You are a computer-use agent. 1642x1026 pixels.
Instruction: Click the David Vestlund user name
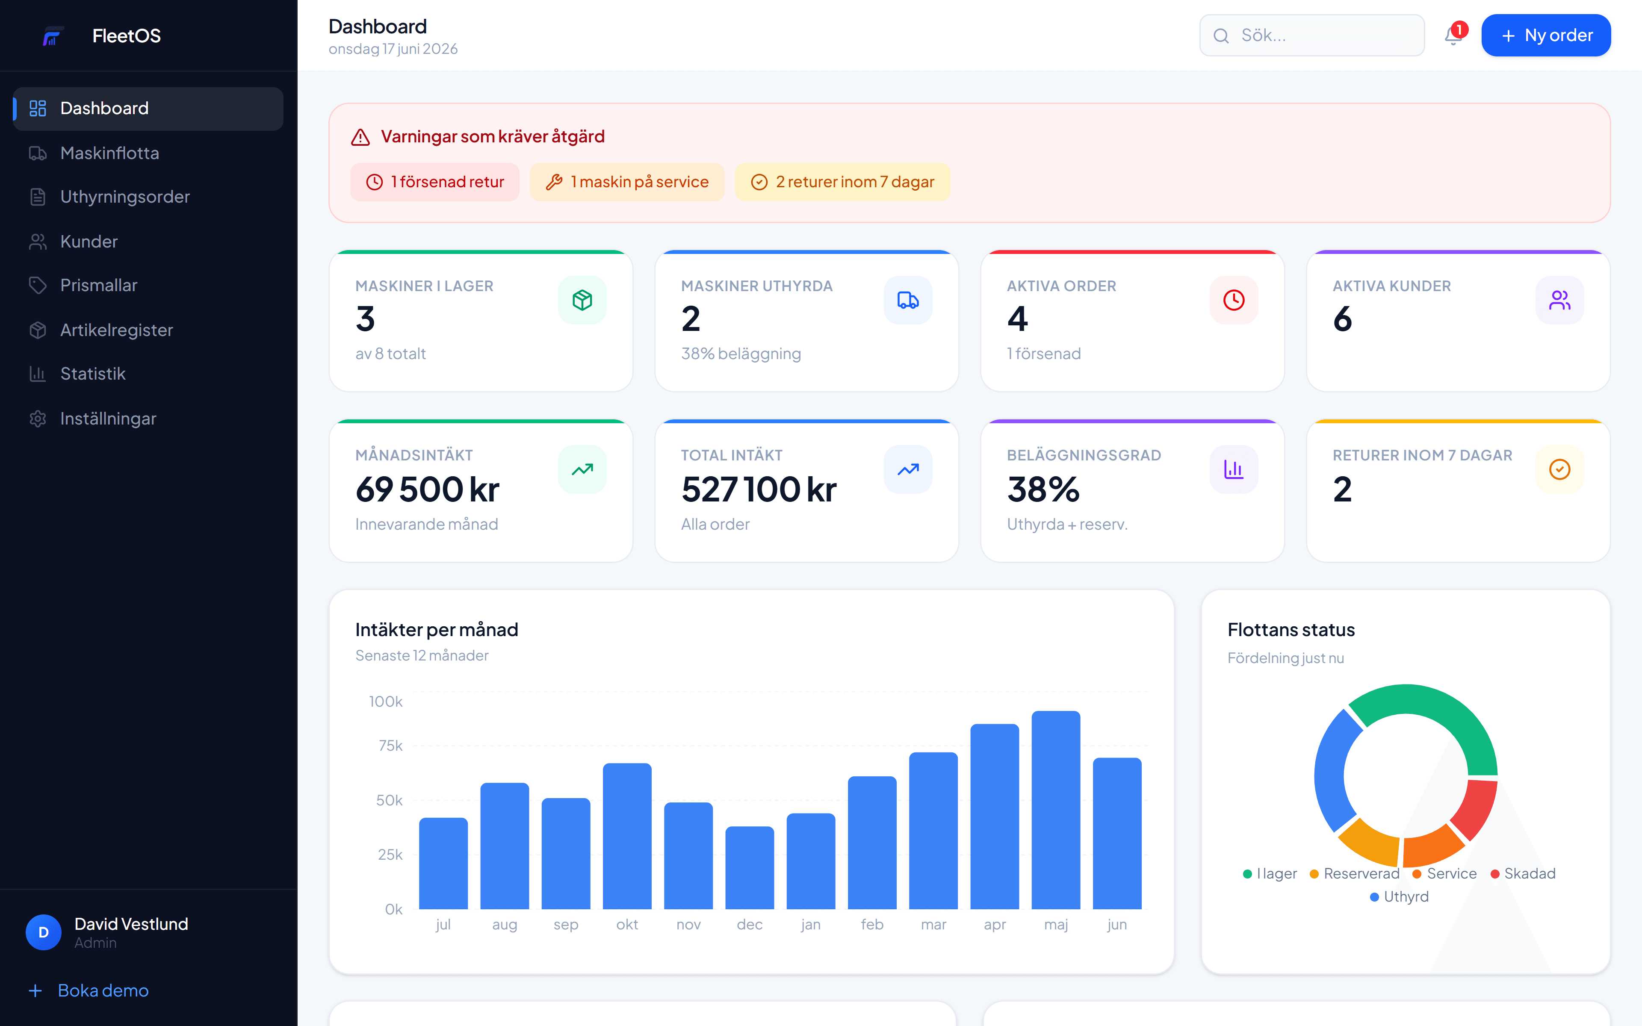pyautogui.click(x=131, y=924)
